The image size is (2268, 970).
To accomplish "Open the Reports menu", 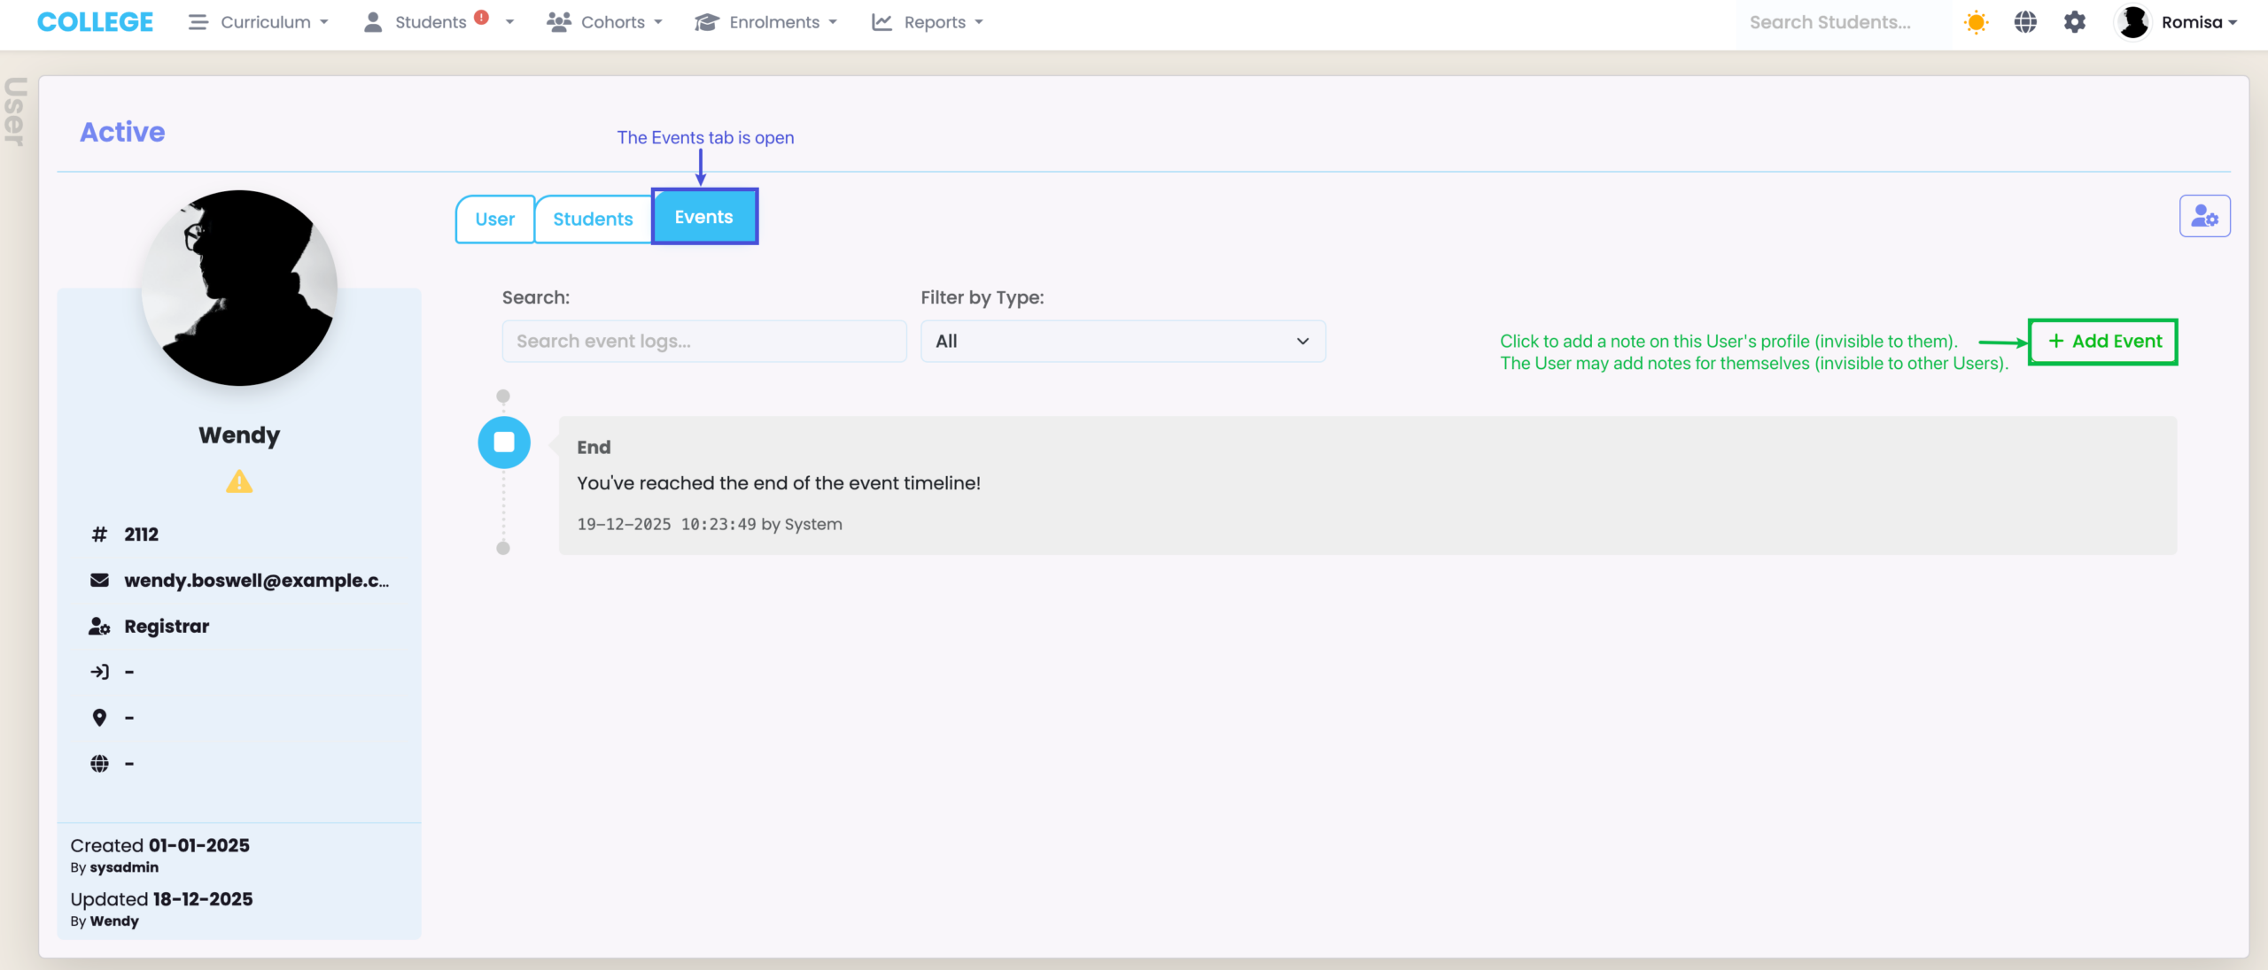I will pyautogui.click(x=928, y=22).
